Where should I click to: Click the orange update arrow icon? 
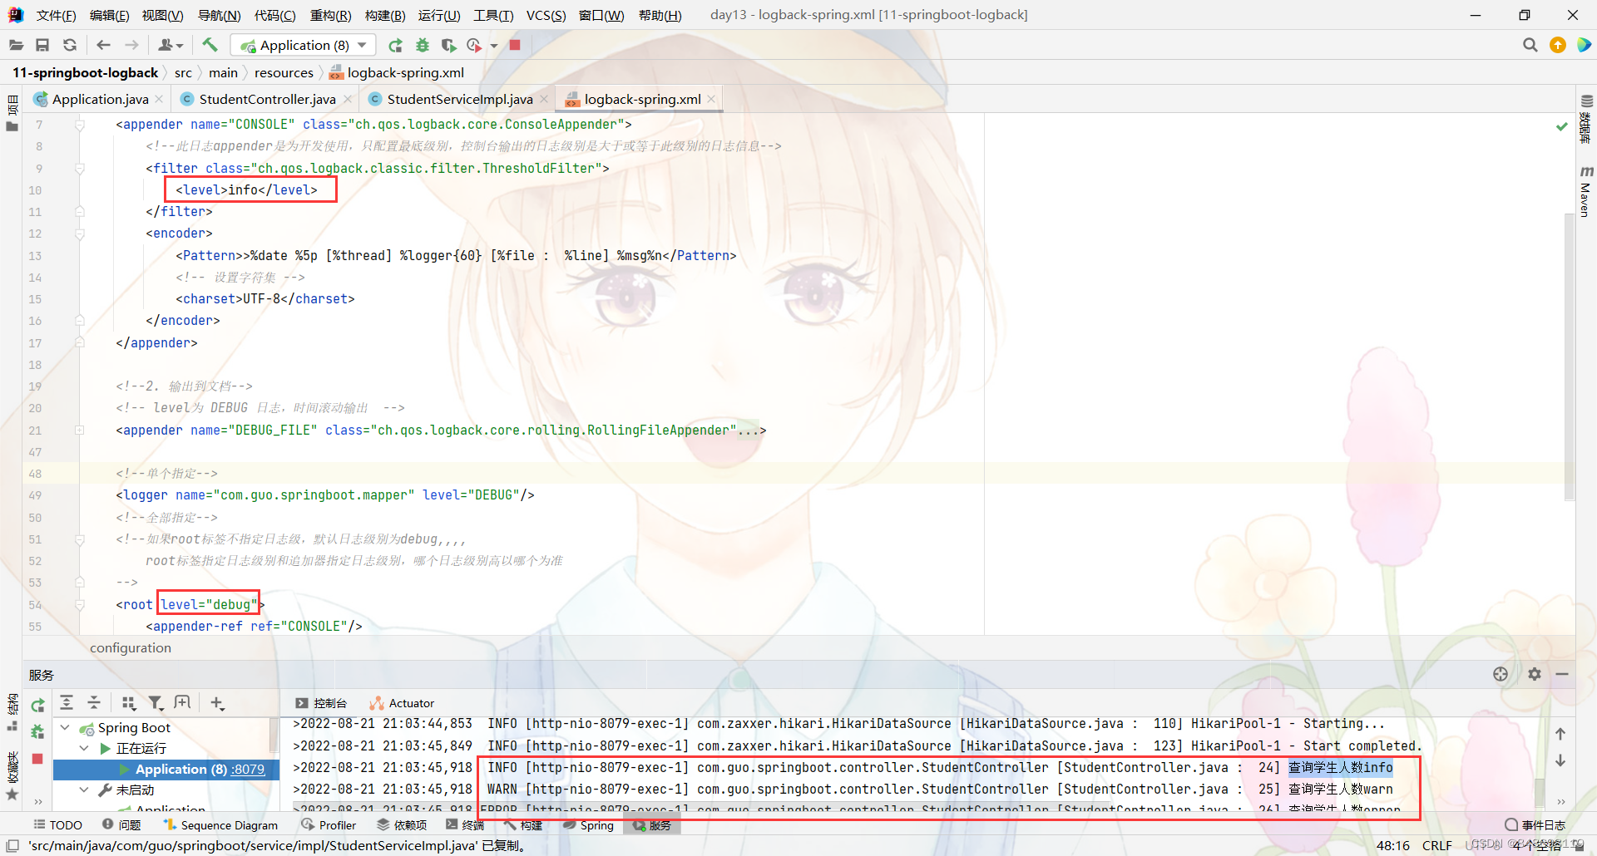(x=1558, y=45)
